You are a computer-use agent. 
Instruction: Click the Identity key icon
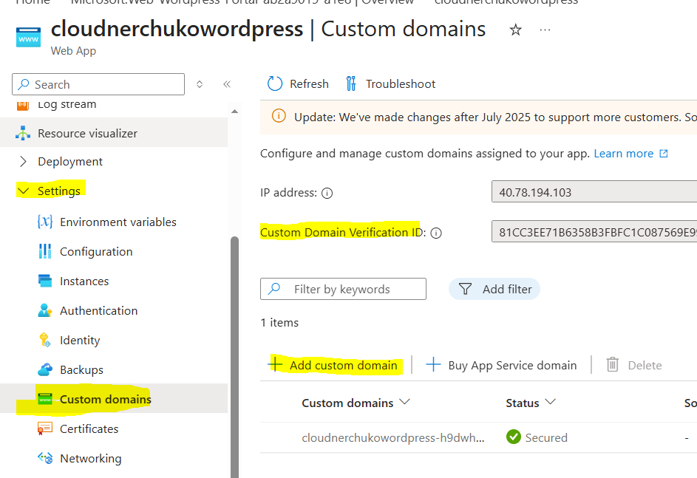point(45,340)
